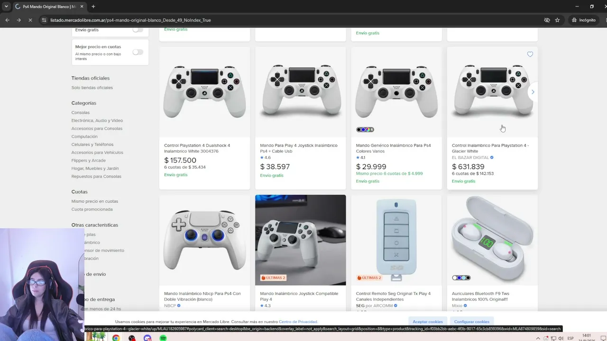607x341 pixels.
Task: Open Control Inalambrico Glacier White listing title
Action: tap(490, 148)
